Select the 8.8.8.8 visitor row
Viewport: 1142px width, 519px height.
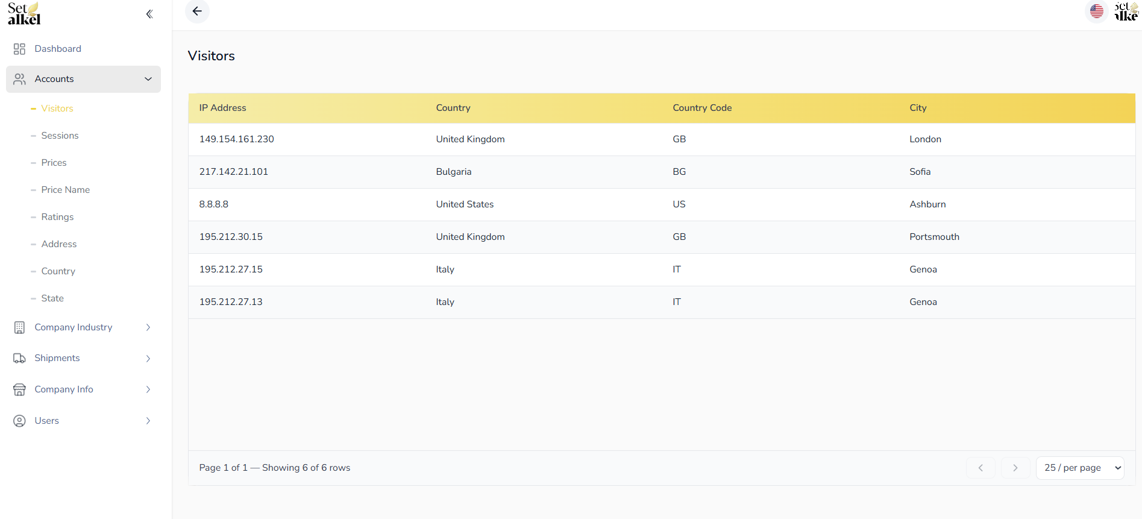click(x=661, y=204)
